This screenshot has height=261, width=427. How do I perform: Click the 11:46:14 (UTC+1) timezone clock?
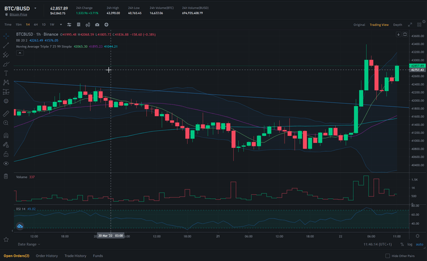point(378,244)
